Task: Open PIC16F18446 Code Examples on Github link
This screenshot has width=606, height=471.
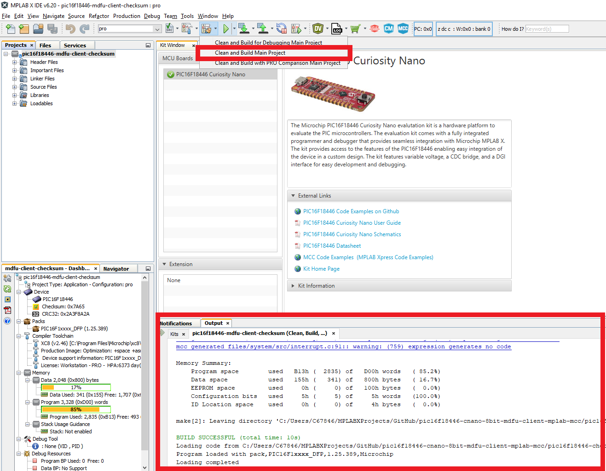Action: [351, 211]
